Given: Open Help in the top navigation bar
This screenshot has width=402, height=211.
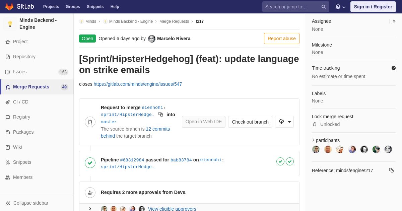Looking at the screenshot, I should click(115, 7).
